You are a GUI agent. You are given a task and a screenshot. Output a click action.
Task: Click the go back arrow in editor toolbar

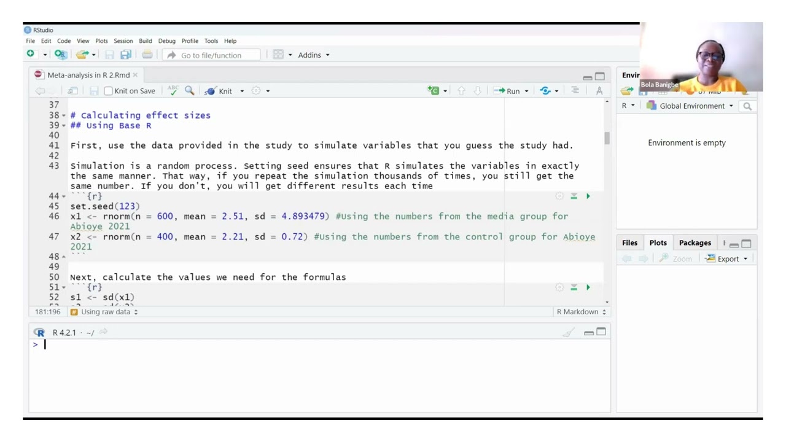[x=40, y=91]
